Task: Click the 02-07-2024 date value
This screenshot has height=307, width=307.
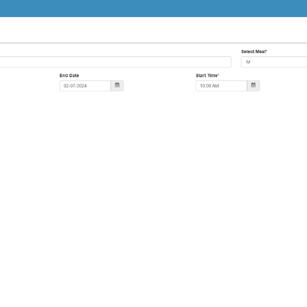Action: coord(75,86)
